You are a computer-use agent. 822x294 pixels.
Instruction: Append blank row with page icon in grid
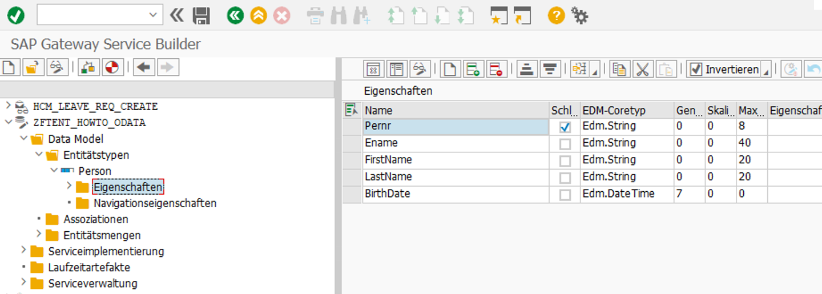coord(450,69)
